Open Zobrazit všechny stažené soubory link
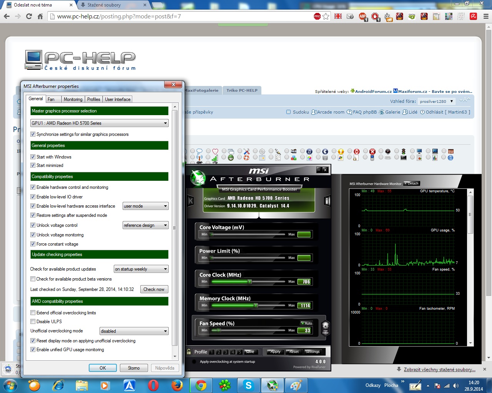The width and height of the screenshot is (492, 393). click(439, 370)
